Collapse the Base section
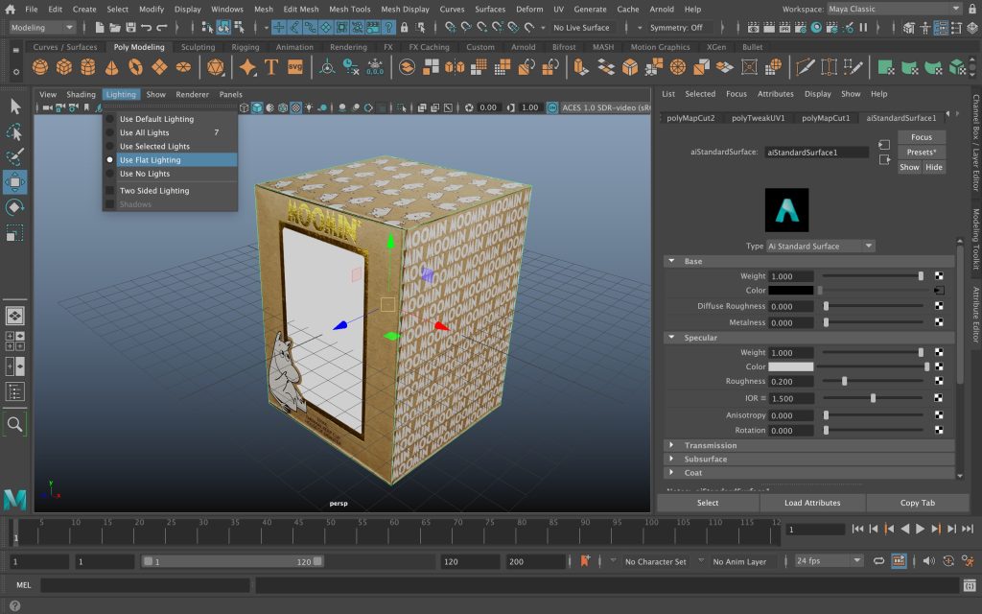Viewport: 982px width, 614px height. point(671,261)
